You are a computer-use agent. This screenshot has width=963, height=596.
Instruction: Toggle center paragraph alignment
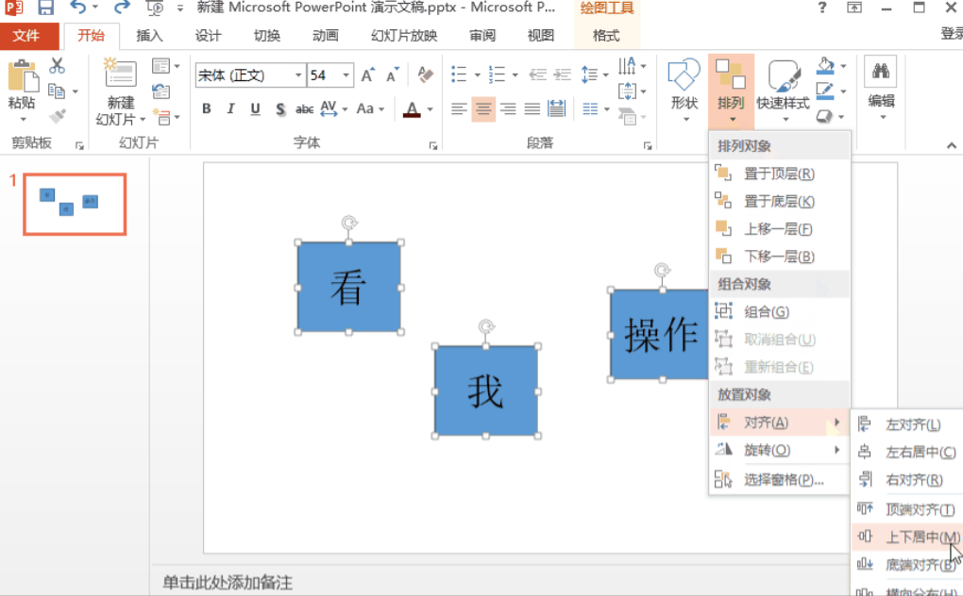click(483, 109)
